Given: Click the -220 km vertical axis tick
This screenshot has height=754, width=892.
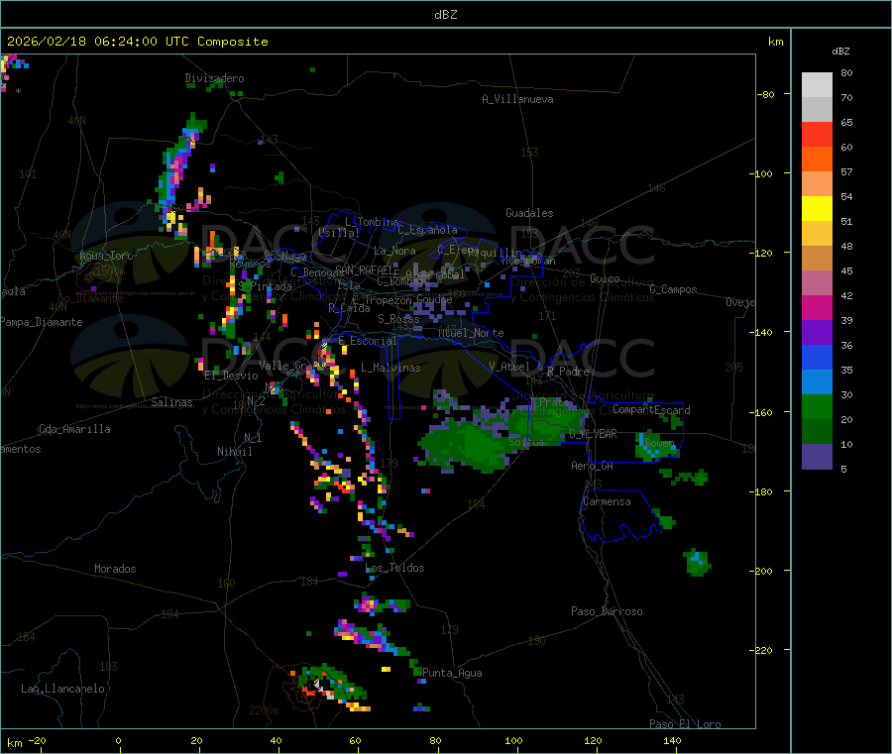Looking at the screenshot, I should [x=761, y=651].
